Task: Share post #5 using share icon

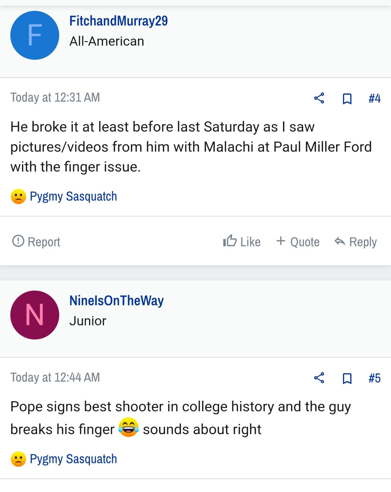Action: (319, 378)
